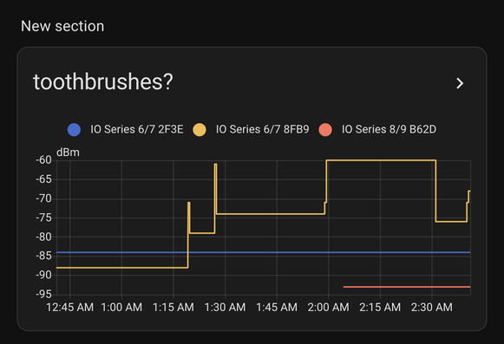Click yellow line segment at -74 dBm

pyautogui.click(x=271, y=214)
